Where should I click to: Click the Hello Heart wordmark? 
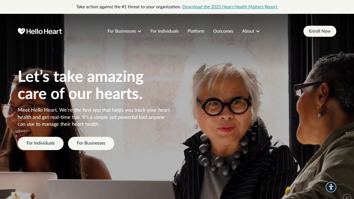[44, 31]
